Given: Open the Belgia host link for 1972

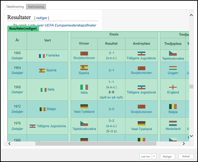Looking at the screenshot, I should (51, 109).
